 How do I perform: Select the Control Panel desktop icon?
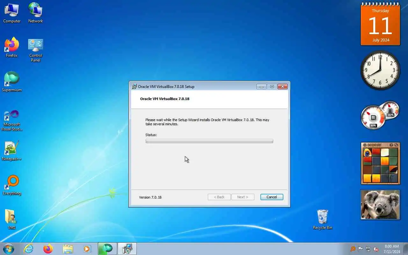[x=35, y=50]
